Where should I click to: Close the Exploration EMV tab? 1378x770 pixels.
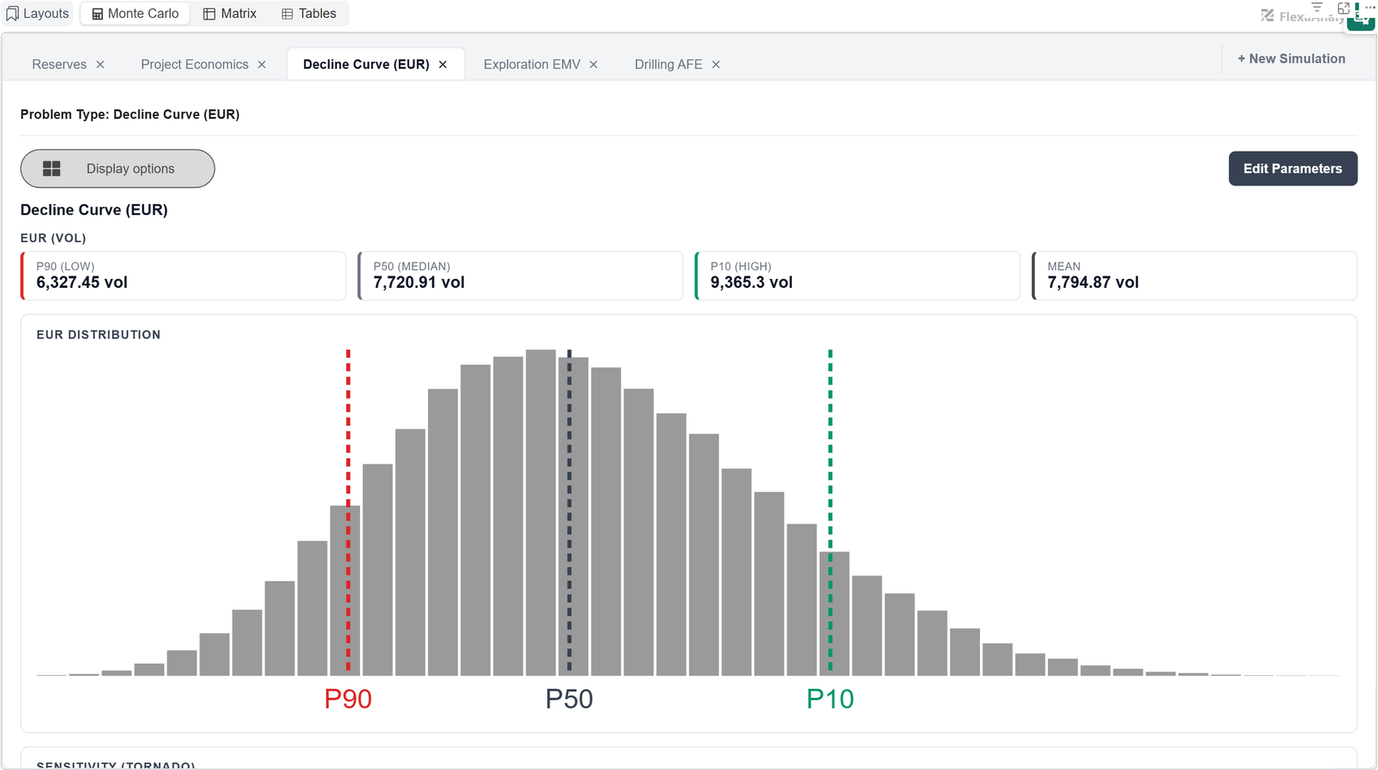593,65
